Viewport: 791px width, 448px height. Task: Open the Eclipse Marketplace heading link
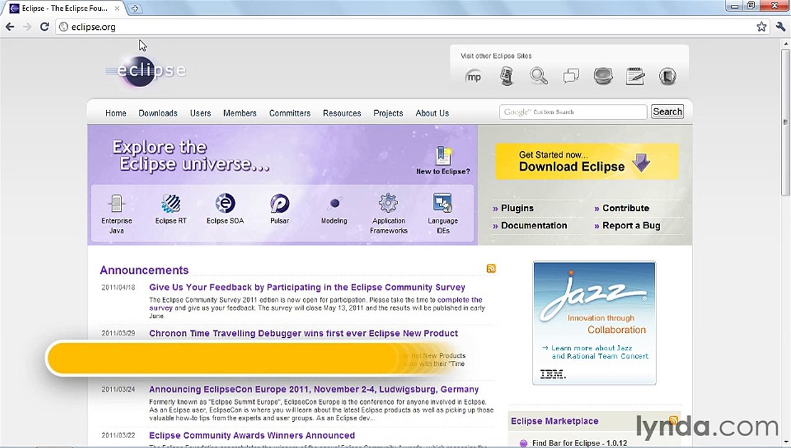[x=554, y=421]
